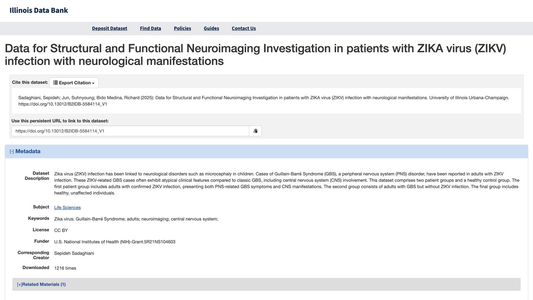The height and width of the screenshot is (300, 533).
Task: Click the Keywords value text
Action: pos(136,219)
